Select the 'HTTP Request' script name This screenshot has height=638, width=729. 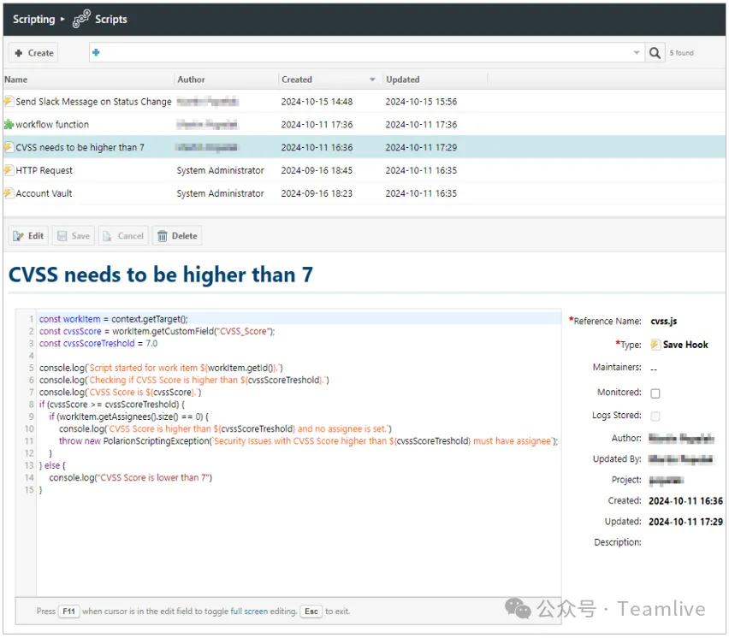[44, 170]
